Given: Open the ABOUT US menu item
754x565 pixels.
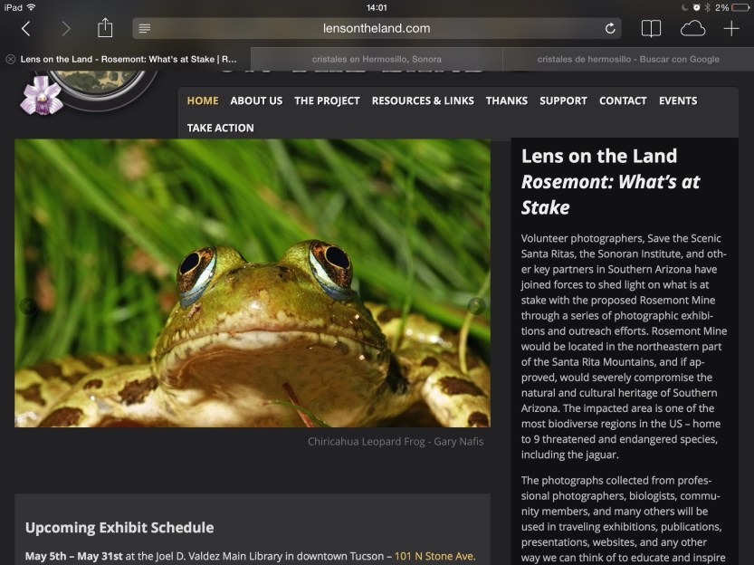Looking at the screenshot, I should (256, 101).
